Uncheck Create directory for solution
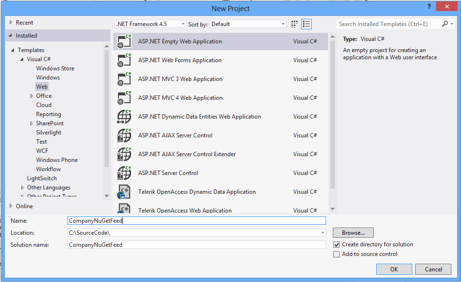Image resolution: width=461 pixels, height=282 pixels. pyautogui.click(x=337, y=245)
